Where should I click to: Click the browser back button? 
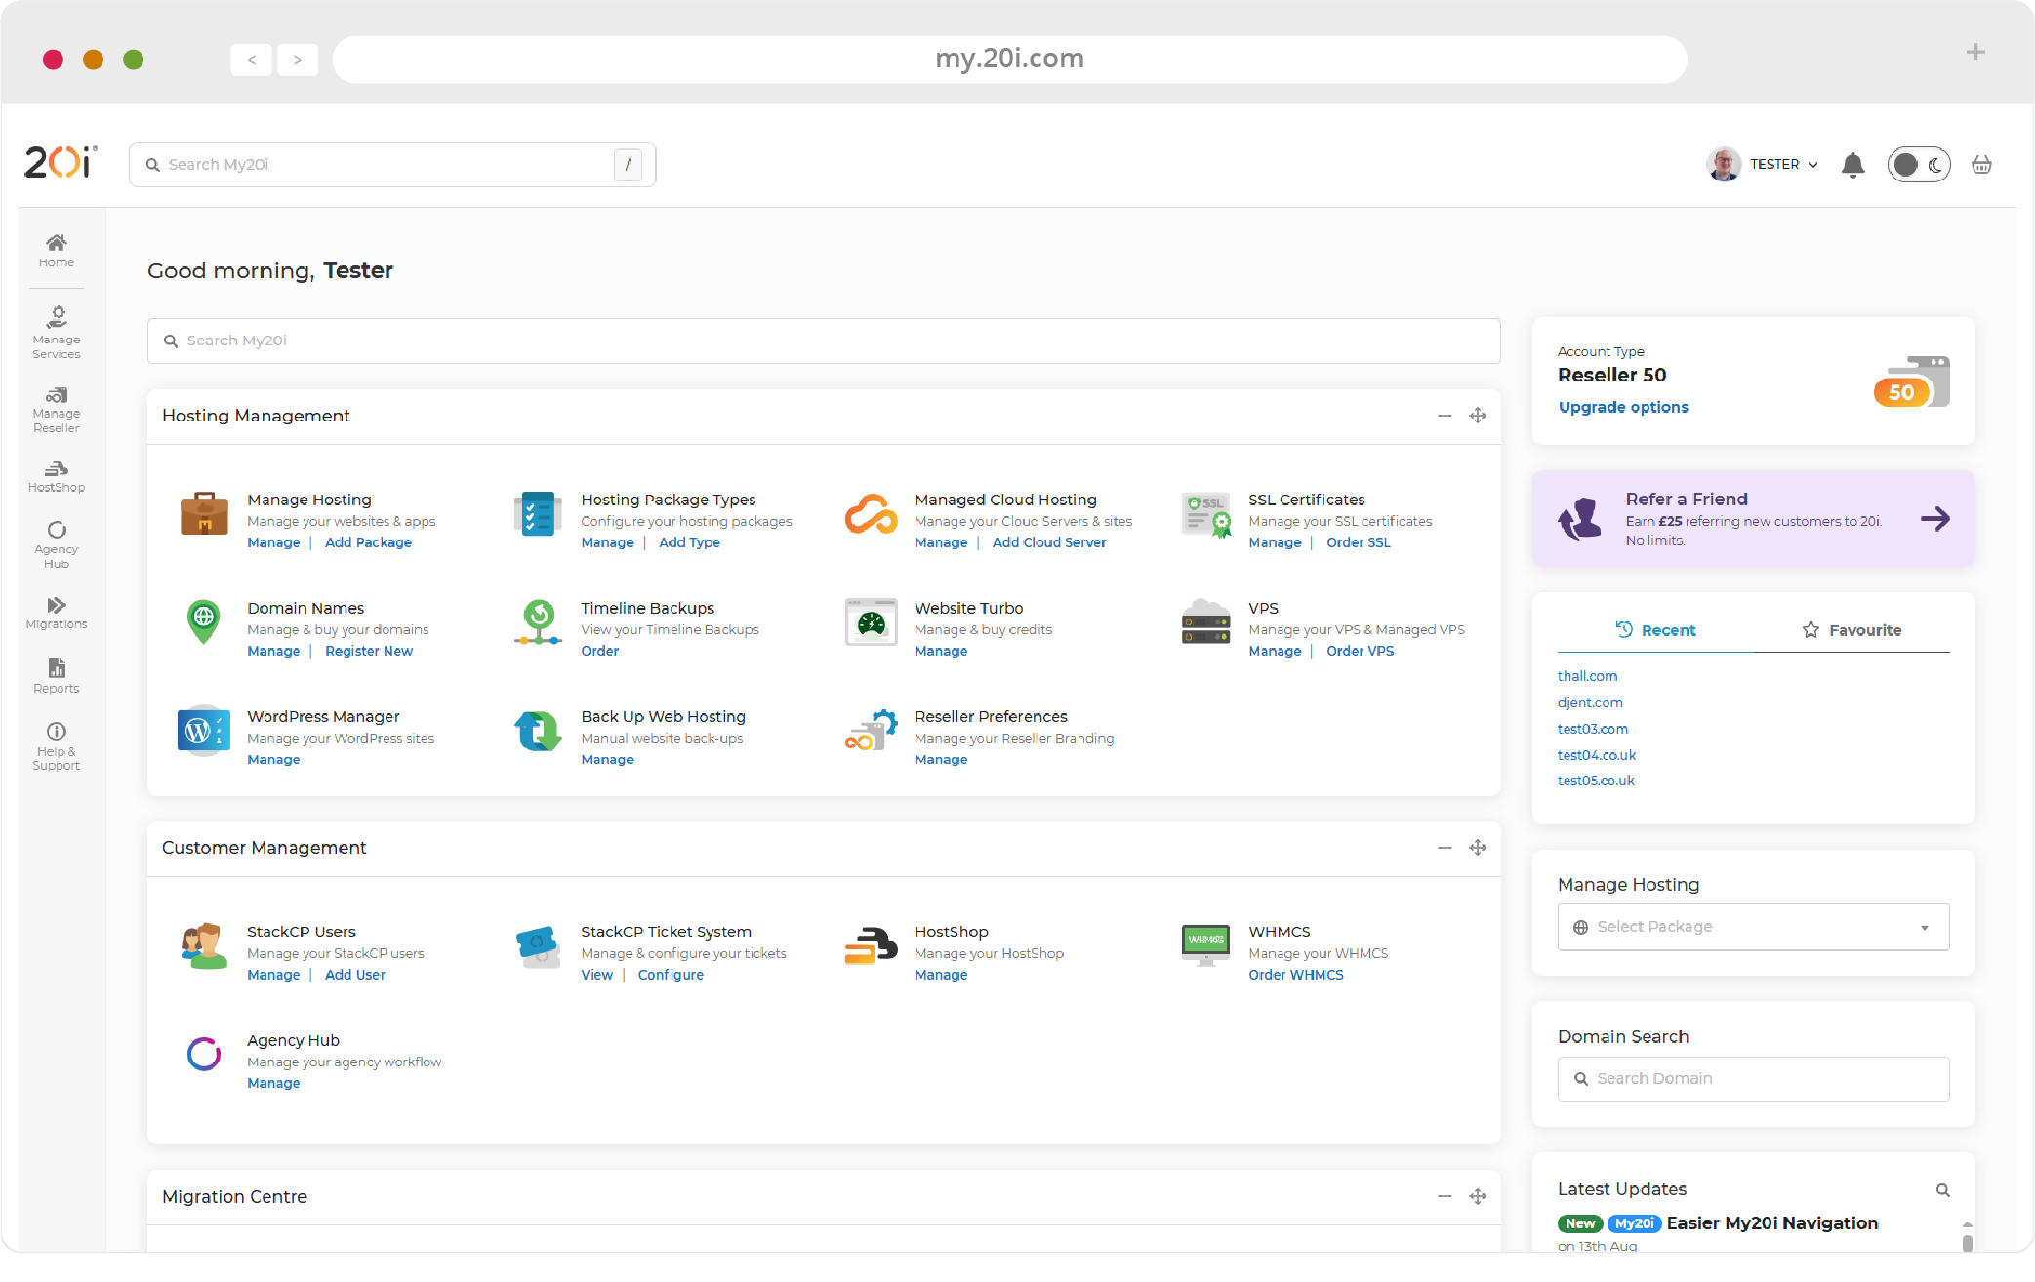tap(252, 60)
